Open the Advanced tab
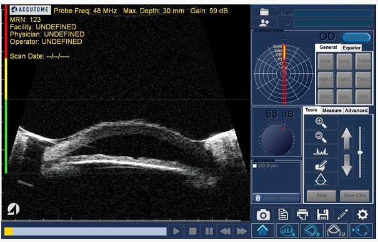 click(x=356, y=110)
